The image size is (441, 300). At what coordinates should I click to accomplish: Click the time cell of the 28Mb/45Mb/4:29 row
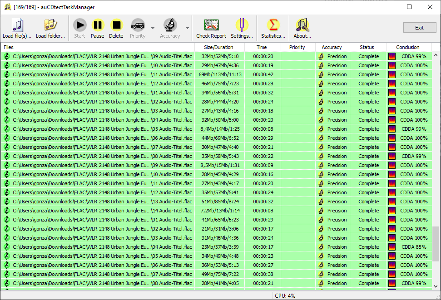[263, 174]
